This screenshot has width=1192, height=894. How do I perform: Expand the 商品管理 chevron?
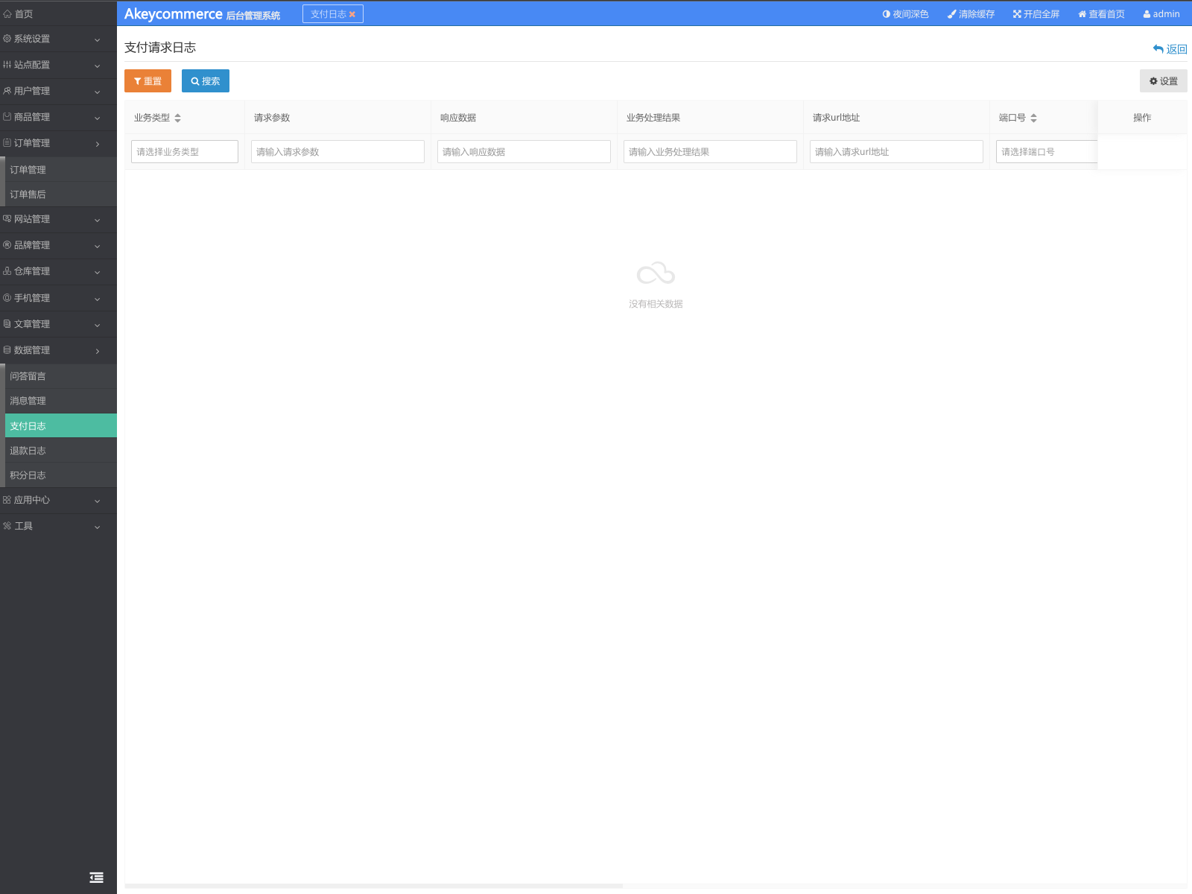tap(97, 118)
